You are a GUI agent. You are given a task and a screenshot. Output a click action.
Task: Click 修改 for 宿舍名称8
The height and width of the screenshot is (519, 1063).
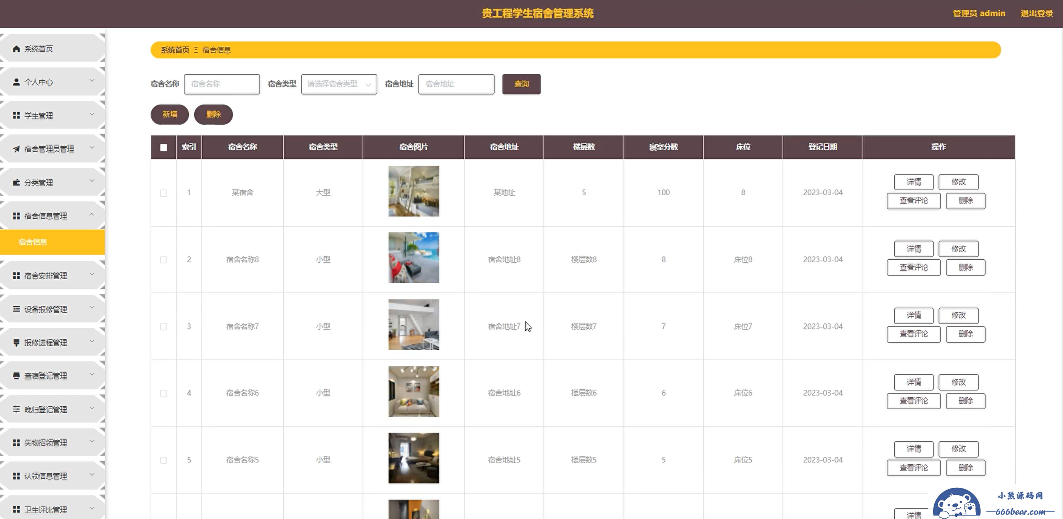click(958, 249)
